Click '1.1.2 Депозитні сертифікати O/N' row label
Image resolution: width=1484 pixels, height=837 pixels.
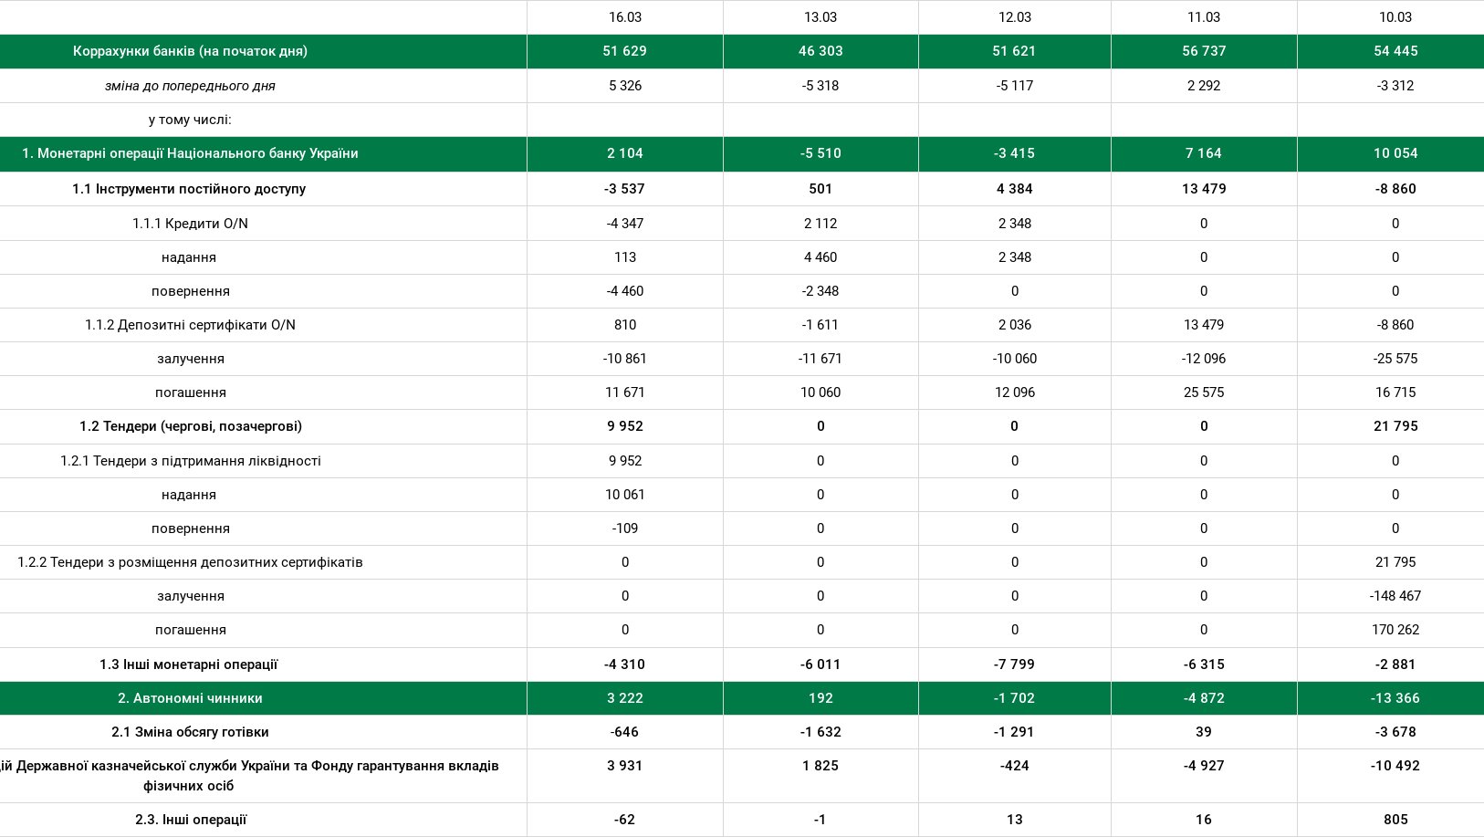click(x=190, y=325)
